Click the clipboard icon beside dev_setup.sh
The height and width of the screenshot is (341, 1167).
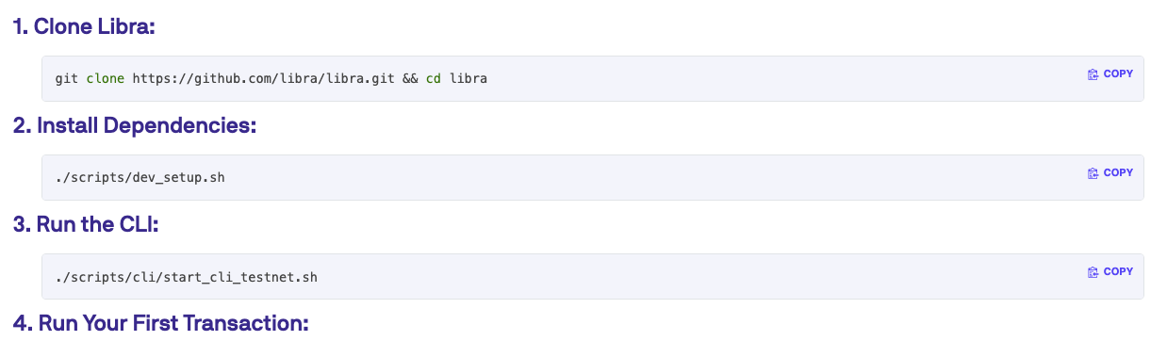point(1093,173)
